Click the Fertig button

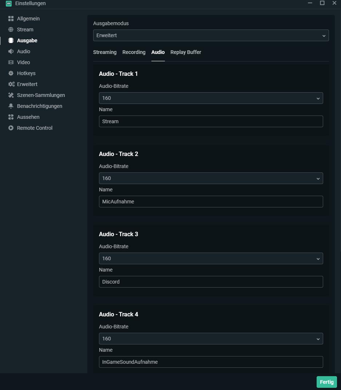tap(326, 382)
